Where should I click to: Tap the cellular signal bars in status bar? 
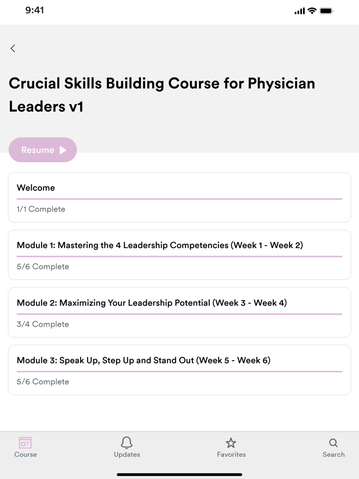click(x=299, y=10)
